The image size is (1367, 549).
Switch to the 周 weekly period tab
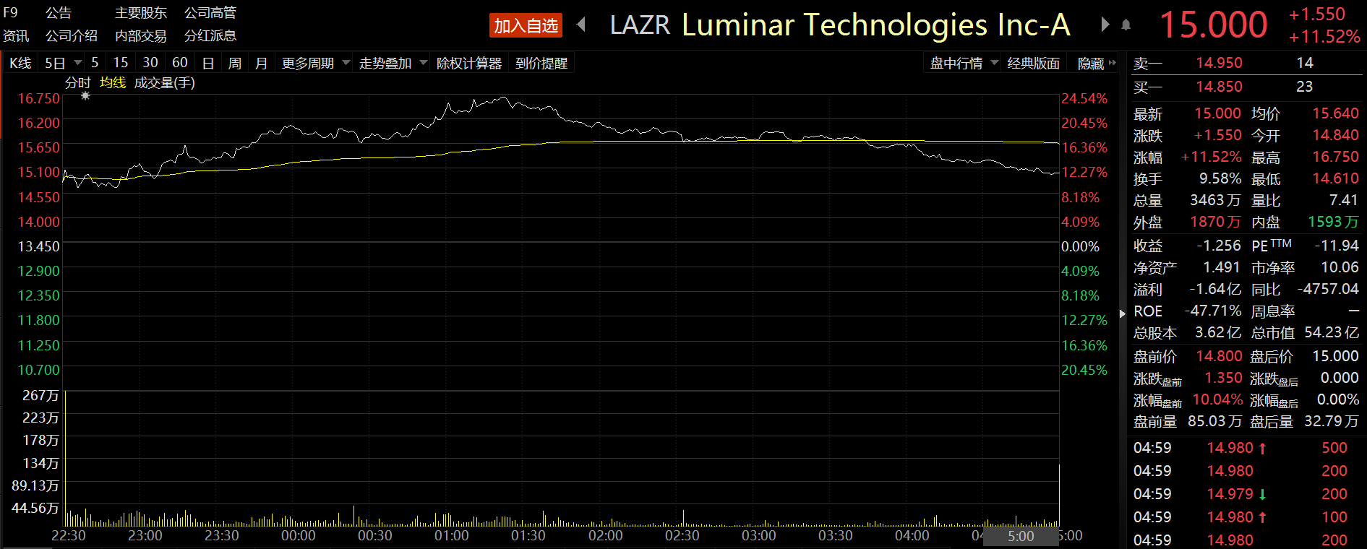pyautogui.click(x=235, y=63)
